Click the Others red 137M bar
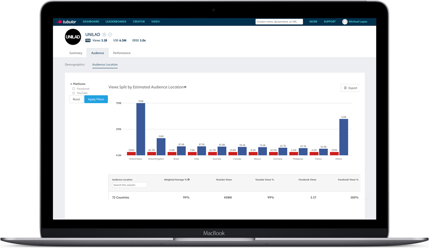The height and width of the screenshot is (248, 429). click(x=334, y=154)
